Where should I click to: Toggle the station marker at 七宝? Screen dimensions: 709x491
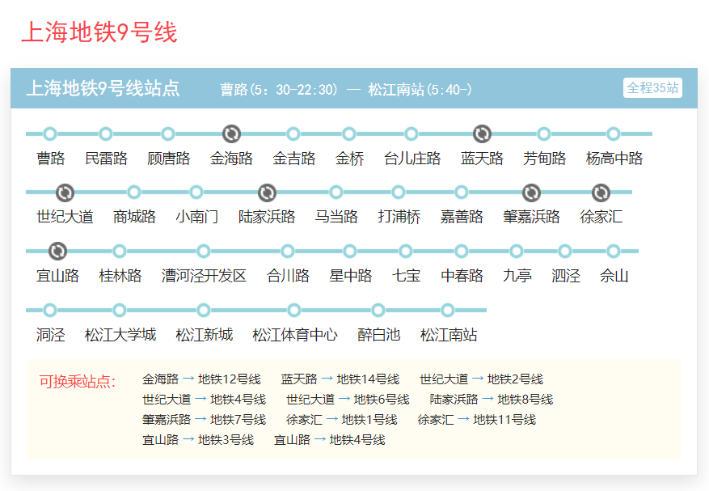406,250
